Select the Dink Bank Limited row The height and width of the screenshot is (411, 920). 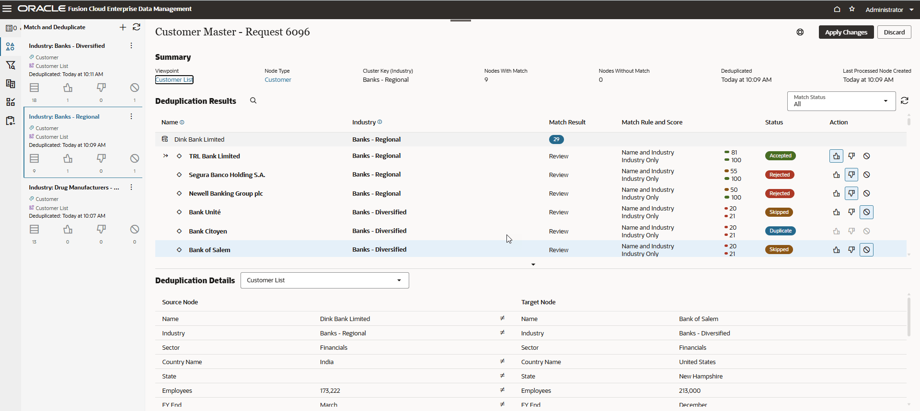coord(530,140)
